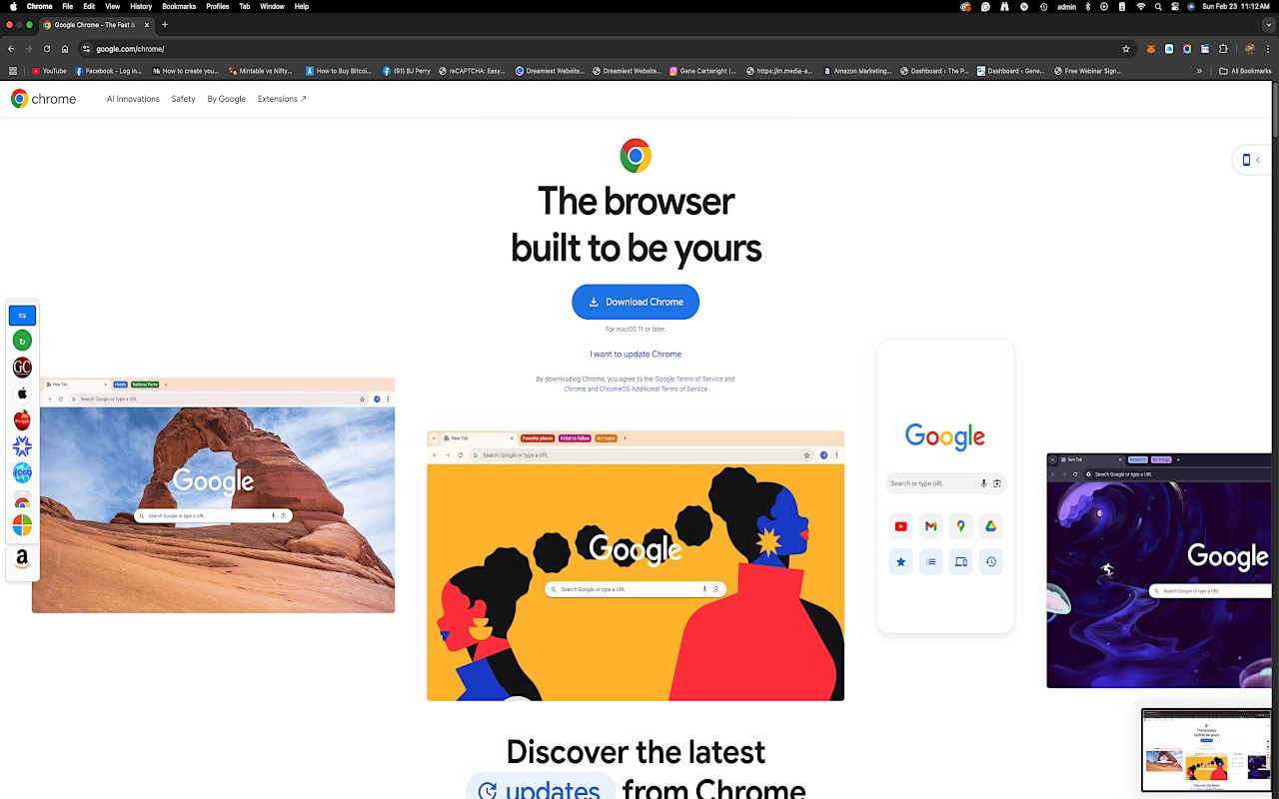Open the blue starburst shortcut in the side panel

[x=22, y=446]
